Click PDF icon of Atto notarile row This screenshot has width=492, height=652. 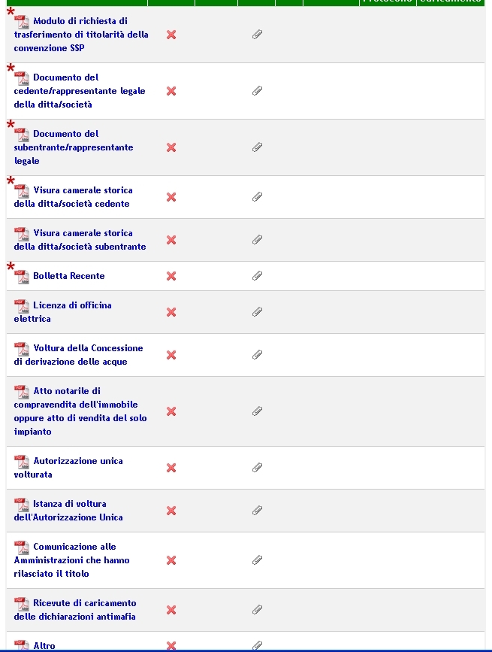point(22,392)
